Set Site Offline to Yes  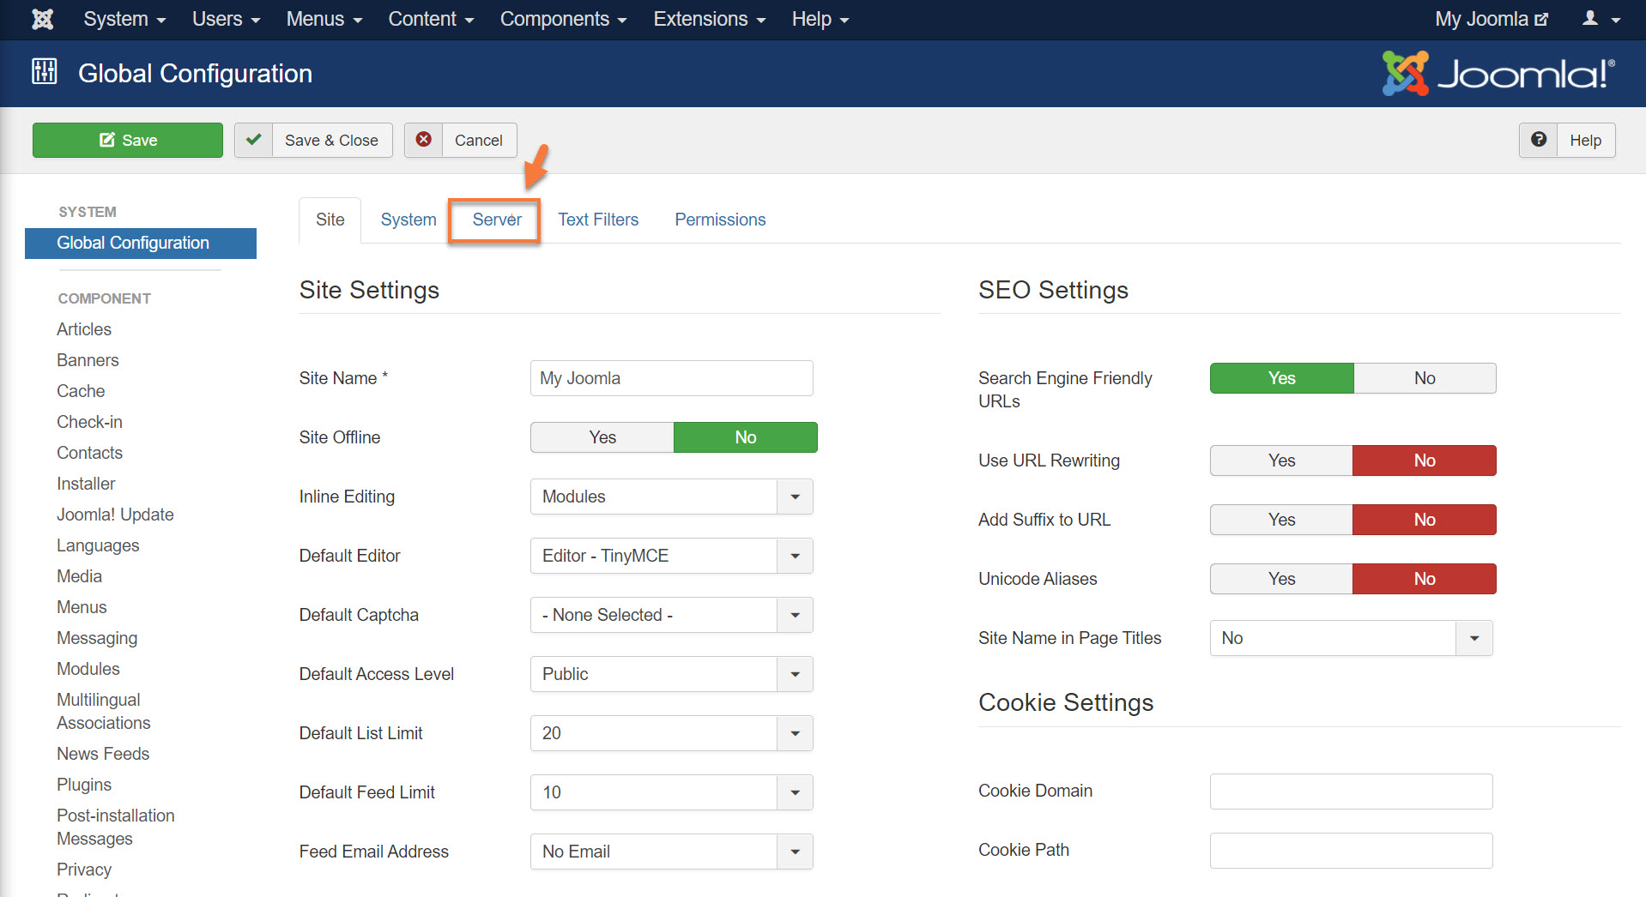[602, 437]
